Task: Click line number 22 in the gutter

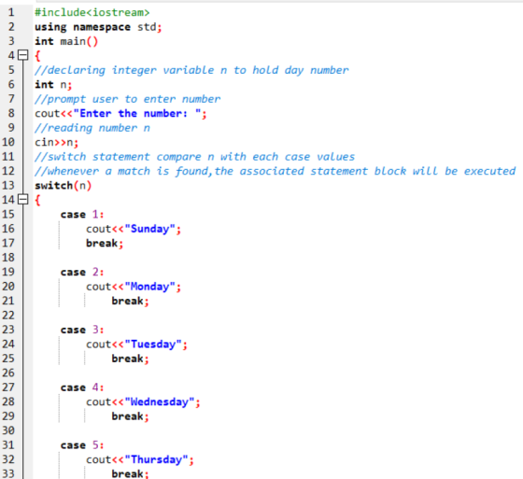Action: pyautogui.click(x=8, y=316)
